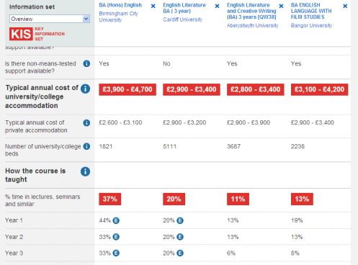Select the £2,800 - £3,400 accommodation cost badge

256,89
